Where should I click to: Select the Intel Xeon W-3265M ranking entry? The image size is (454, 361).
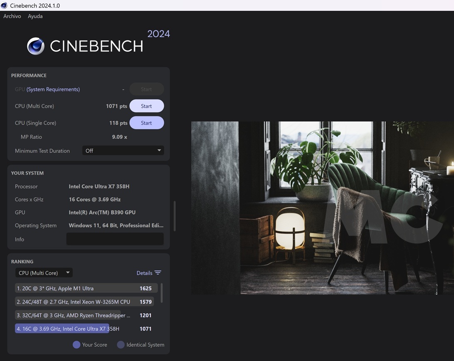pos(83,302)
